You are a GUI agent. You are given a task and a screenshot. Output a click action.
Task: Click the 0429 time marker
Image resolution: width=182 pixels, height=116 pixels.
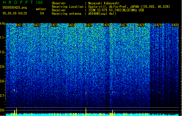coord(158,25)
